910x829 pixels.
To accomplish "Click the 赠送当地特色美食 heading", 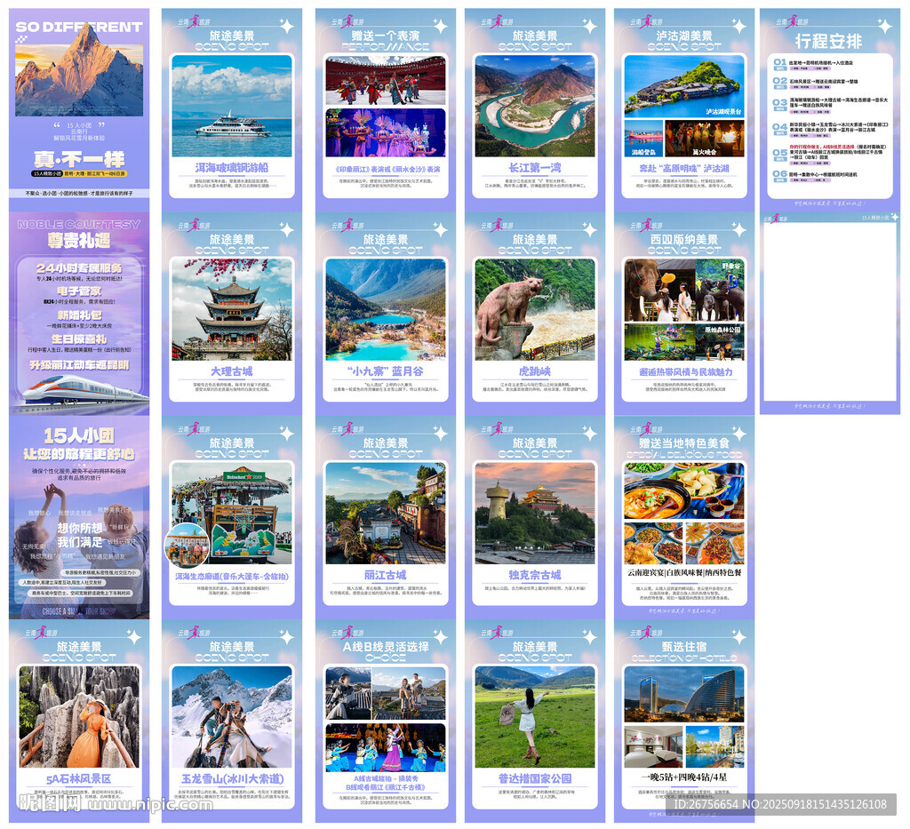I will click(684, 443).
